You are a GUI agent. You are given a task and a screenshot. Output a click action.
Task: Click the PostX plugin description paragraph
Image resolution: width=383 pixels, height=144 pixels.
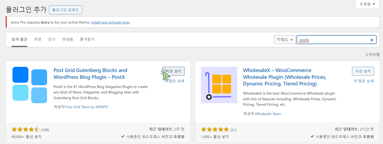click(101, 92)
